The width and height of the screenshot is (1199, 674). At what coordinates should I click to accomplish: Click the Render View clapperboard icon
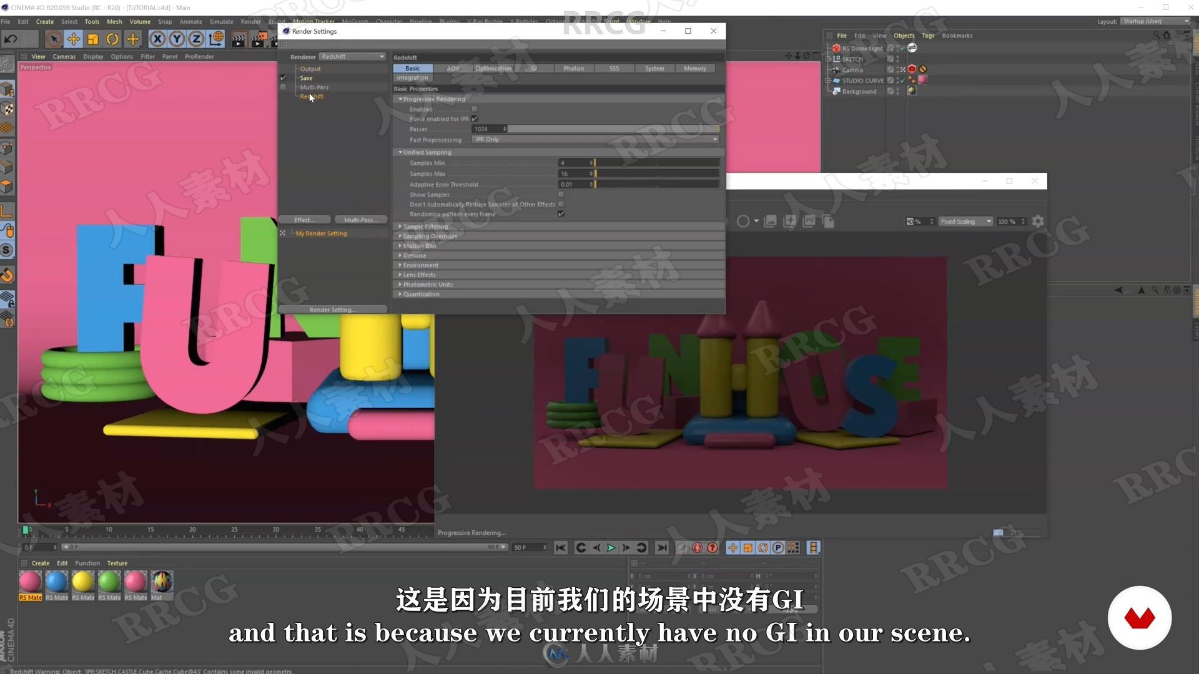(x=239, y=39)
